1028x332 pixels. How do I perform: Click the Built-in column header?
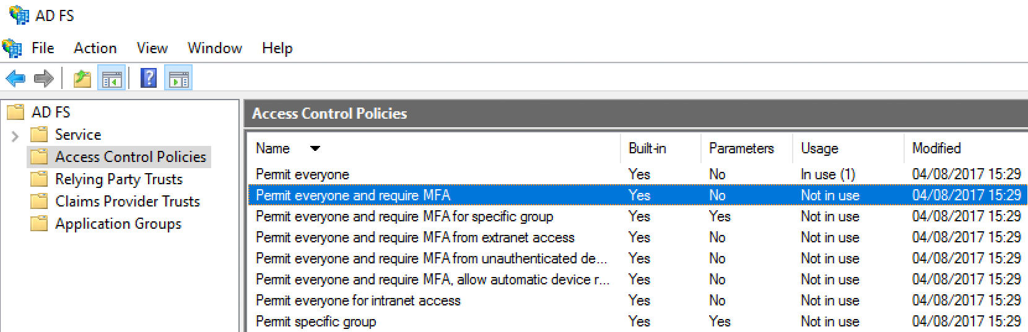tap(647, 148)
